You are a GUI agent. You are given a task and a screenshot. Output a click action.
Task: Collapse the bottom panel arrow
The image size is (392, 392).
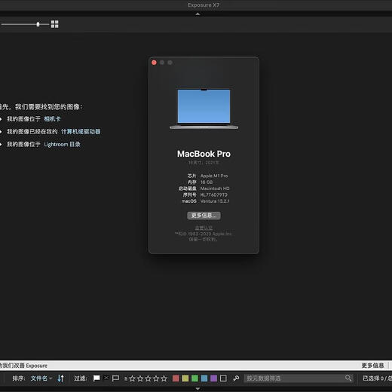click(198, 389)
